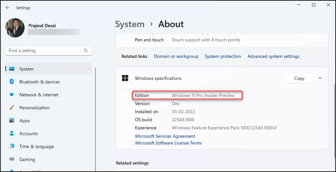Click the OS build value 22543.1000
Viewport: 336px width, 172px height.
pos(183,120)
